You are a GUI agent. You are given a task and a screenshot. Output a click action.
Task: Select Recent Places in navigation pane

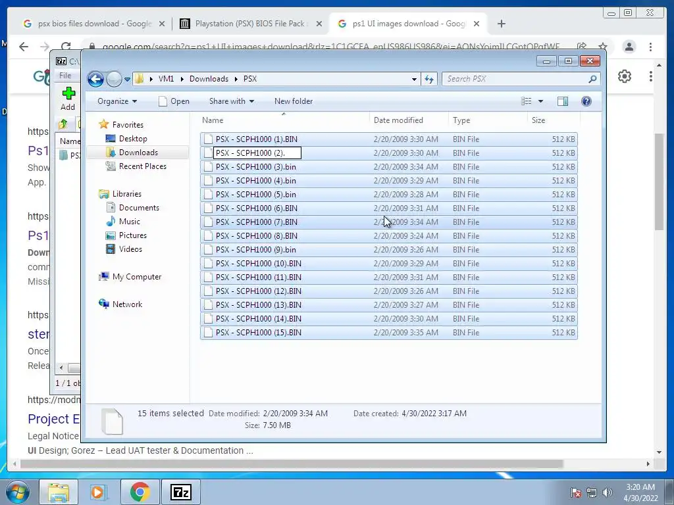click(x=142, y=166)
